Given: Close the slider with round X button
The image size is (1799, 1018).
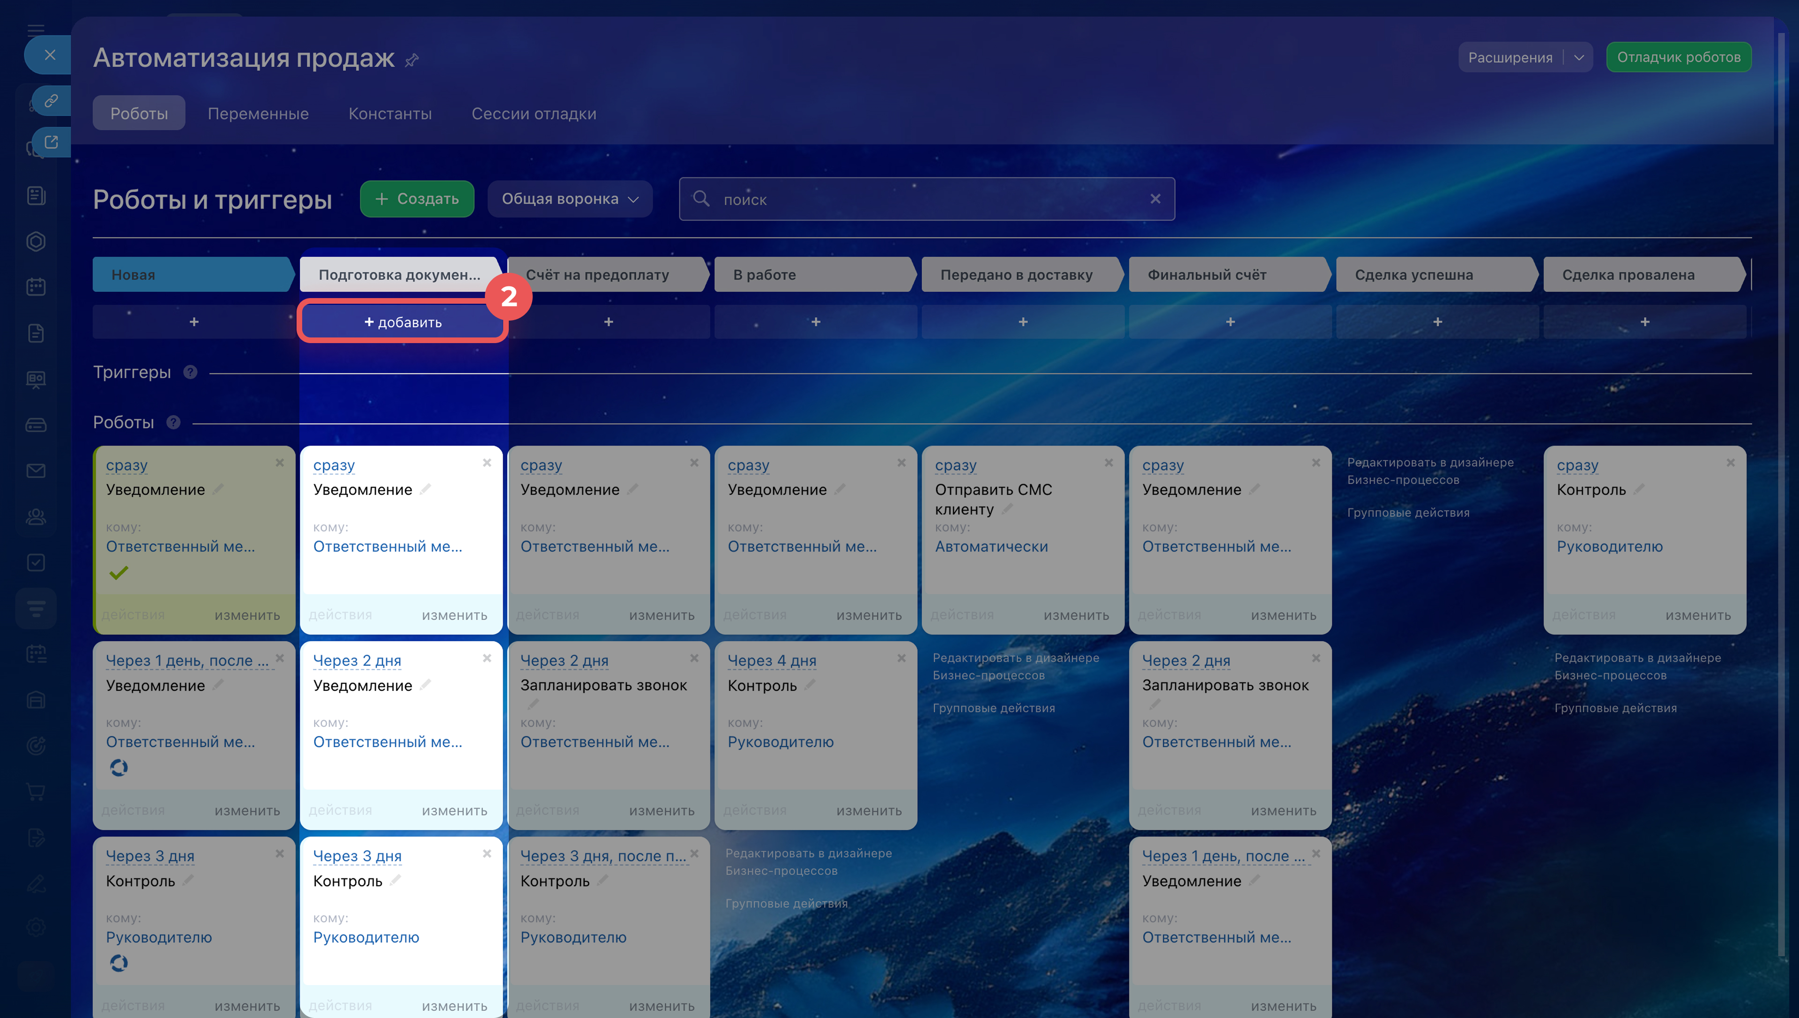Looking at the screenshot, I should [x=50, y=54].
